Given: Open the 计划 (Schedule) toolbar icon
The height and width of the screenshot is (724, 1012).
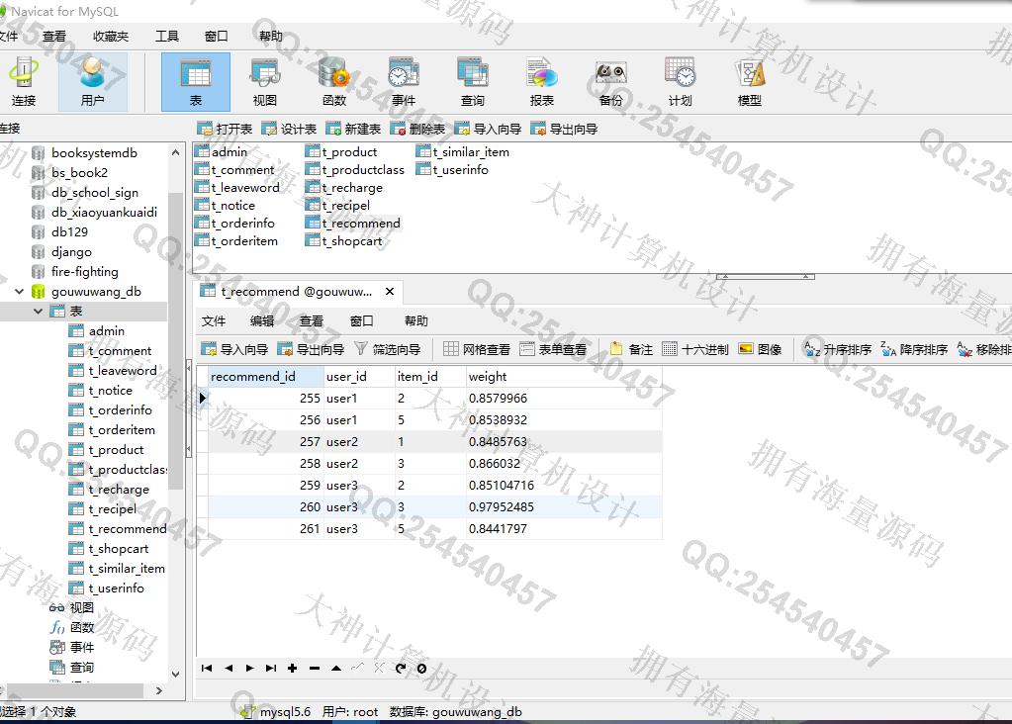Looking at the screenshot, I should pos(680,82).
